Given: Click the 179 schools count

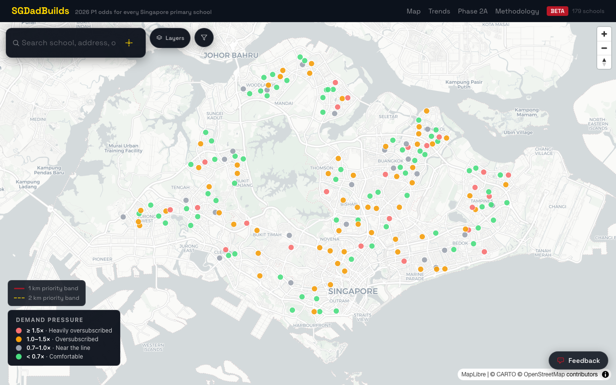Looking at the screenshot, I should (588, 11).
